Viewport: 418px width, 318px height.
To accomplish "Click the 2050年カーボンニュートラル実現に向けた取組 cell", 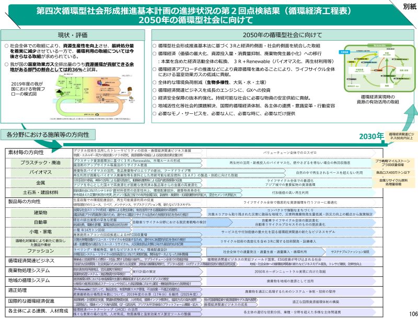I will coord(290,272).
